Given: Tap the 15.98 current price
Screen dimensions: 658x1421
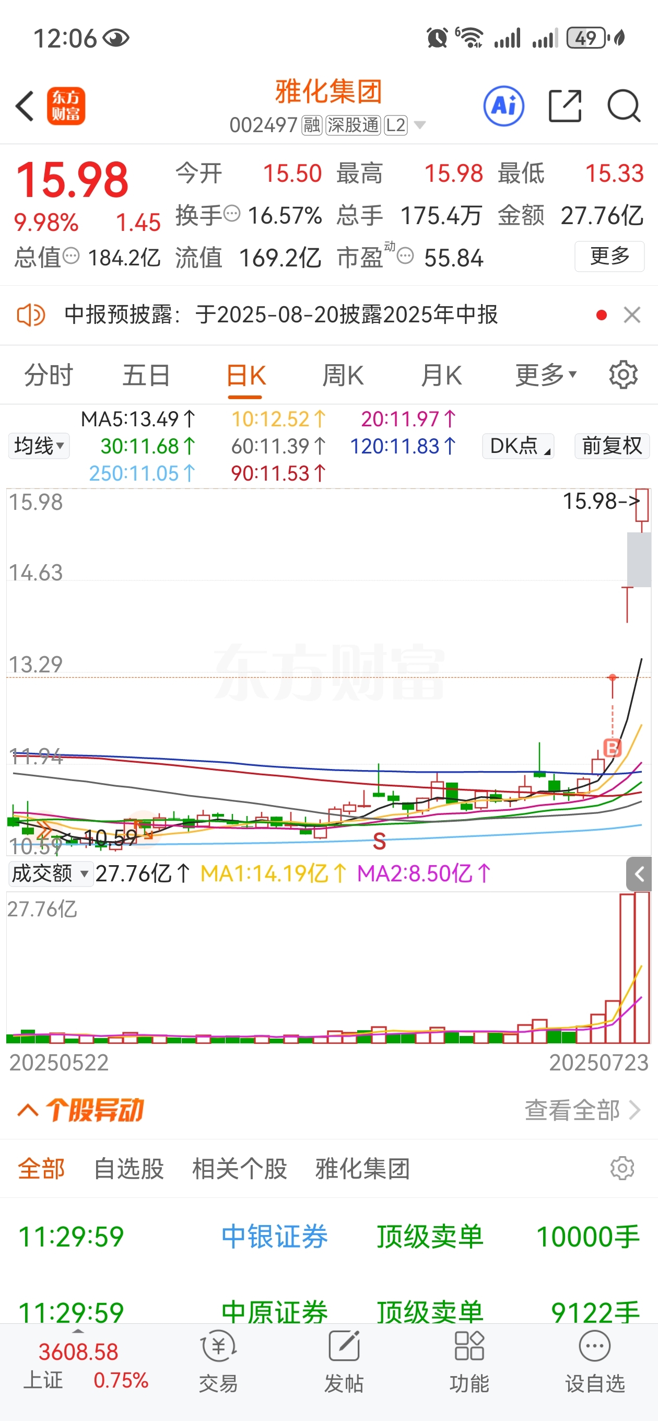Looking at the screenshot, I should [x=72, y=180].
